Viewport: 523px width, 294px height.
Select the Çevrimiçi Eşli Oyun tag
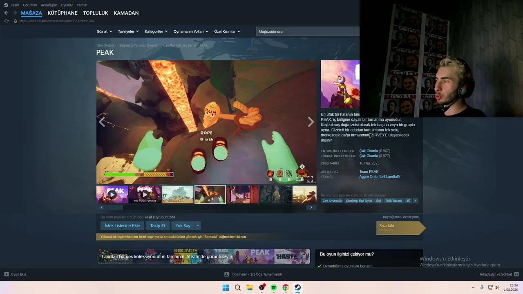(359, 201)
